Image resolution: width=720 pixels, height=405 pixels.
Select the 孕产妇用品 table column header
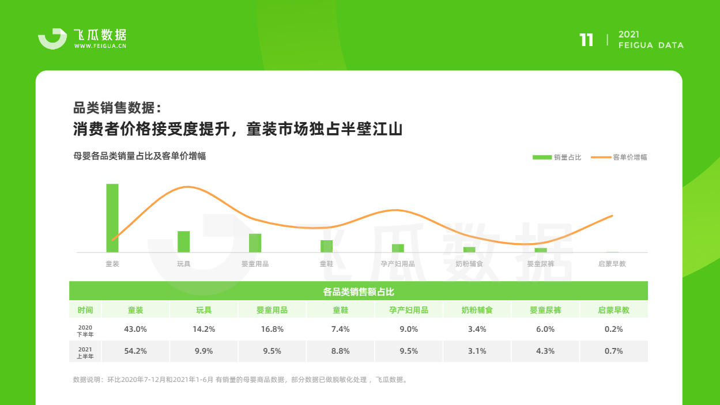[x=409, y=310]
